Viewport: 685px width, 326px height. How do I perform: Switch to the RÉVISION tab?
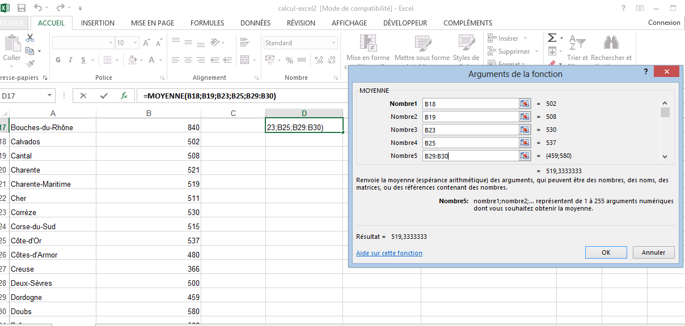tap(301, 23)
